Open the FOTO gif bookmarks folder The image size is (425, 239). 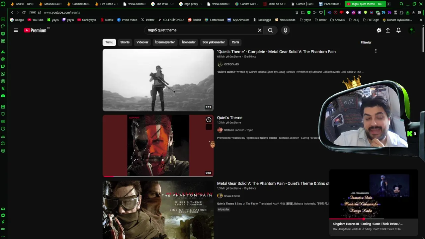point(371,20)
